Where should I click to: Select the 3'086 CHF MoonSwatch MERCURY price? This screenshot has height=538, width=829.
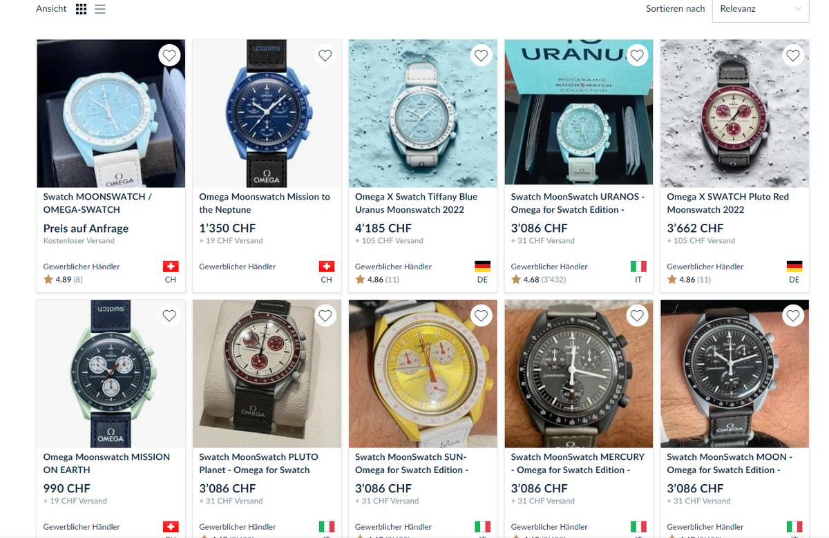click(540, 488)
